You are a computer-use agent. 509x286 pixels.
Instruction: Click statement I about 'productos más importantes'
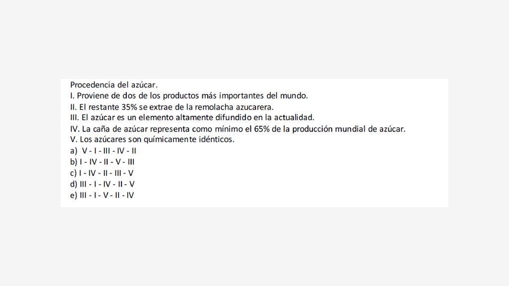click(x=189, y=96)
